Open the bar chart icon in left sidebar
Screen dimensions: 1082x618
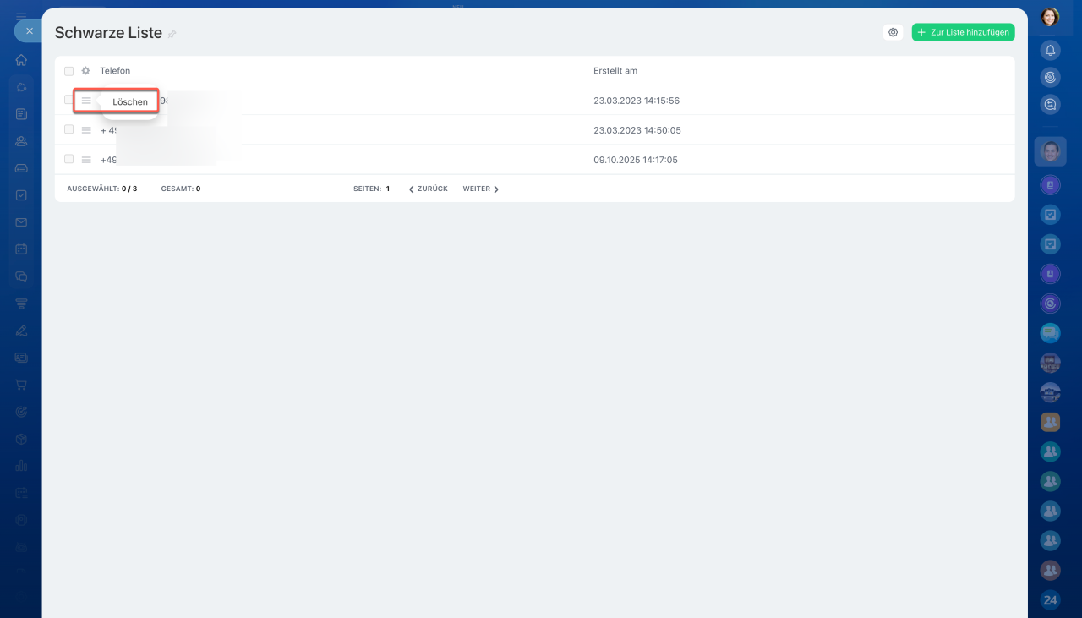coord(21,466)
